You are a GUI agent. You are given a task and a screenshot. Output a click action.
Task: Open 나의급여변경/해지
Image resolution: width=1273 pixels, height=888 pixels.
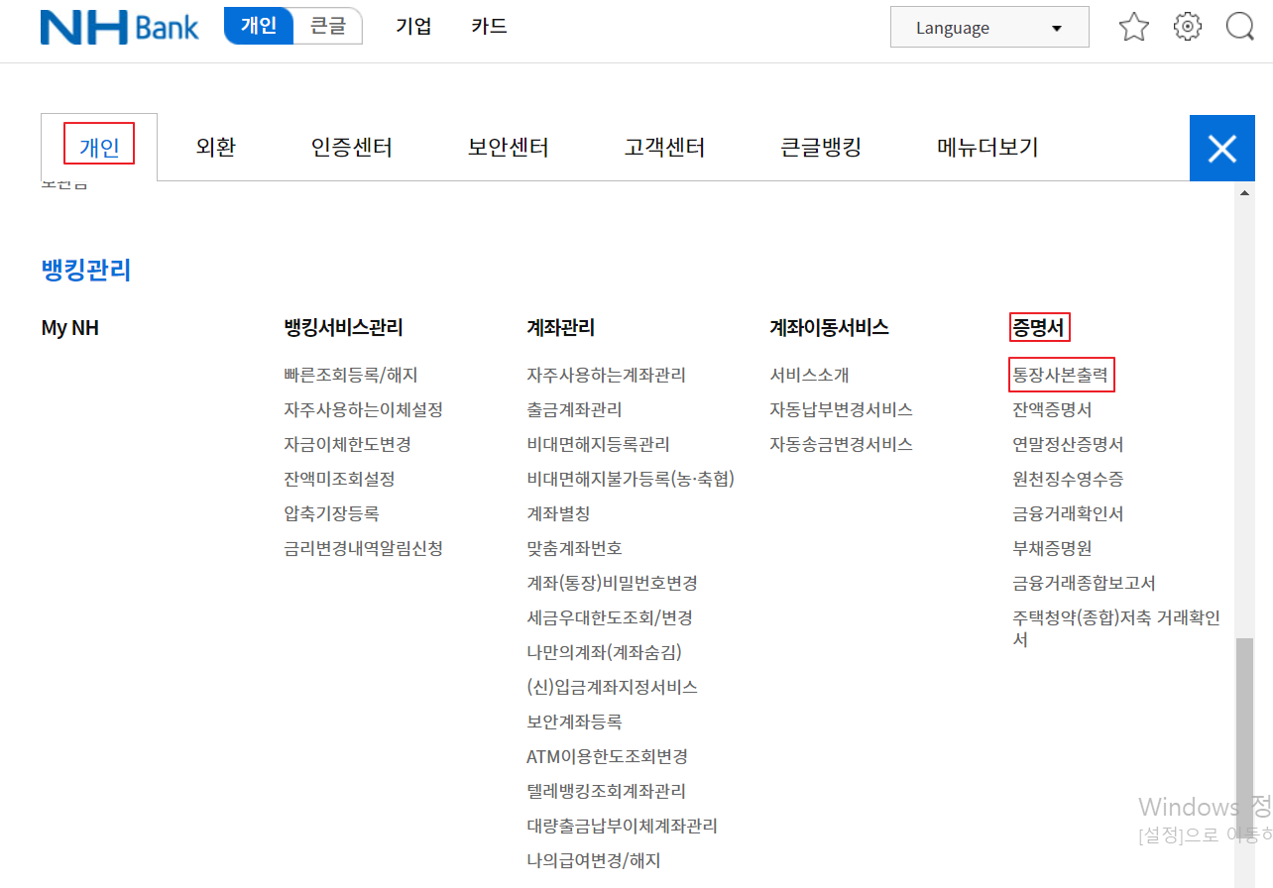[593, 860]
